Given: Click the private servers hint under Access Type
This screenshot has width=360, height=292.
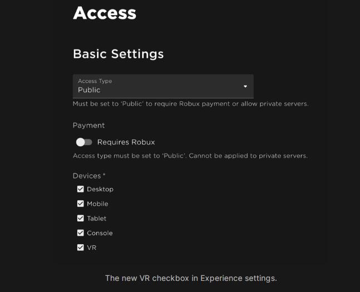Looking at the screenshot, I should pyautogui.click(x=190, y=104).
